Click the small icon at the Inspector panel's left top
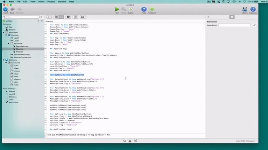This screenshot has height=150, width=268. pyautogui.click(x=208, y=17)
